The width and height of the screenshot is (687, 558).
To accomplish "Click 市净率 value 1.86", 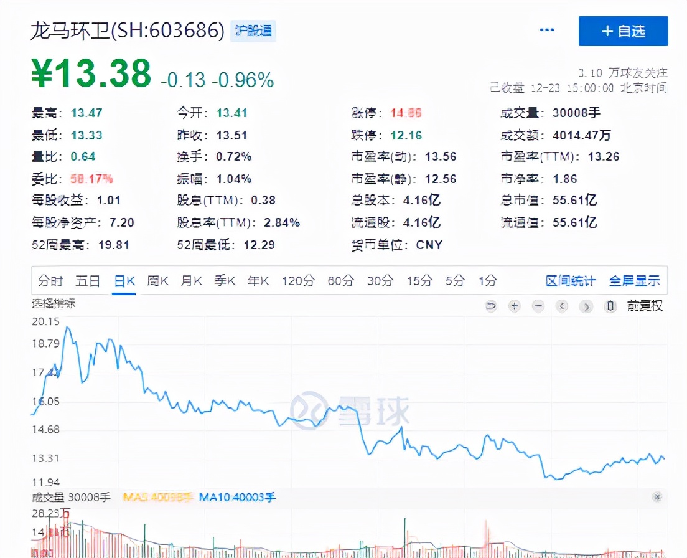I will tap(565, 179).
